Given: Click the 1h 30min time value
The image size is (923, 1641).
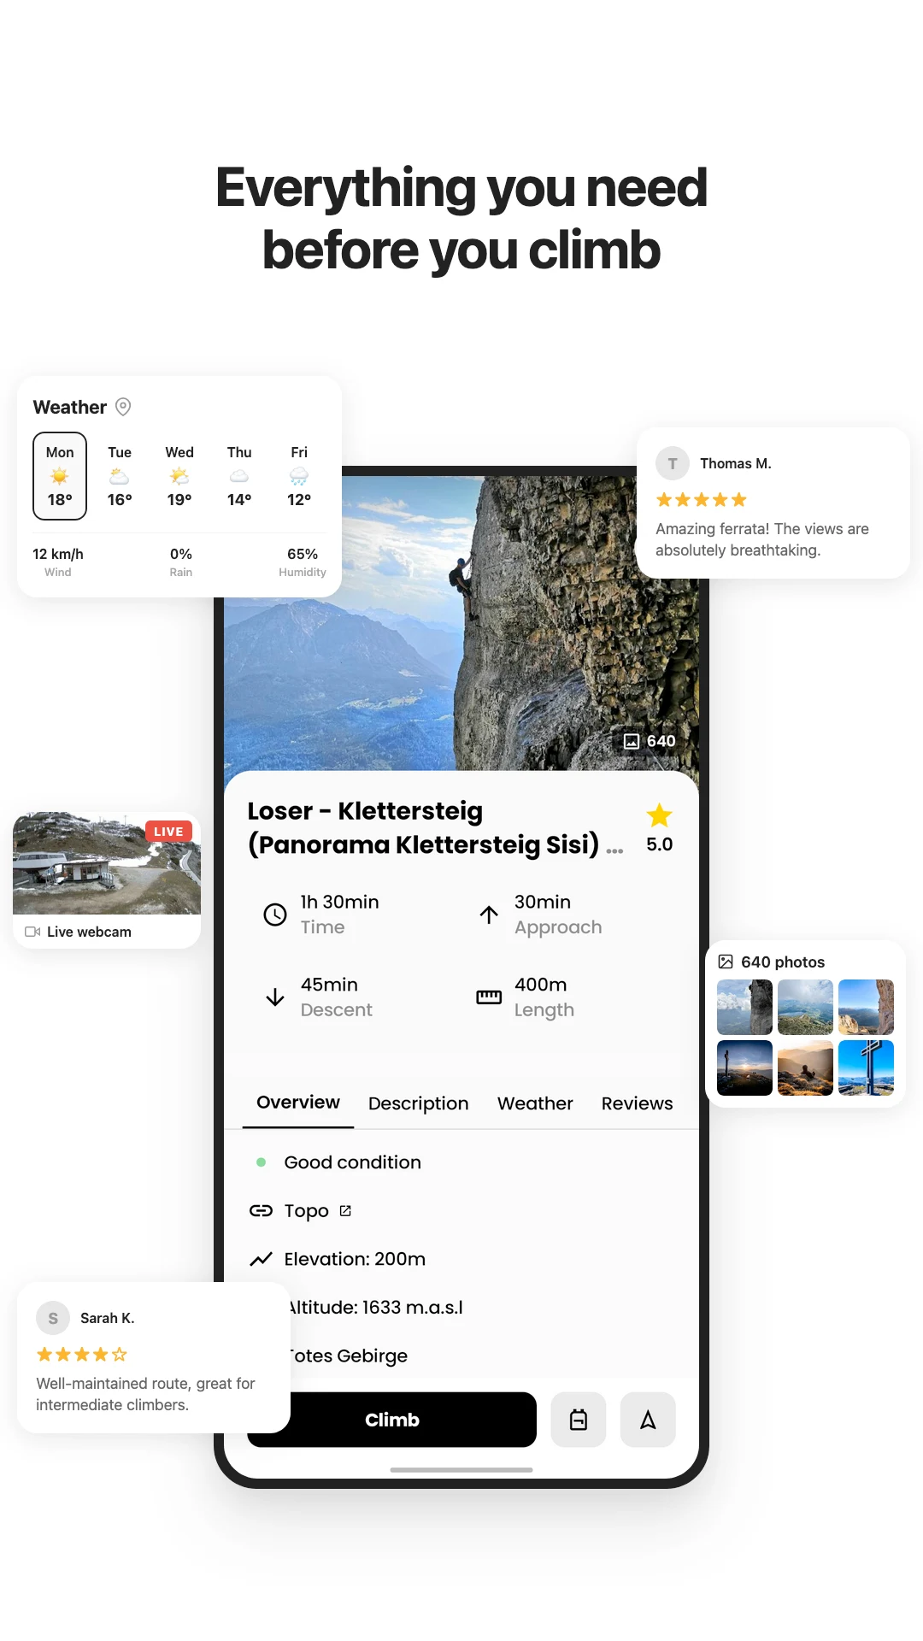Looking at the screenshot, I should click(340, 902).
